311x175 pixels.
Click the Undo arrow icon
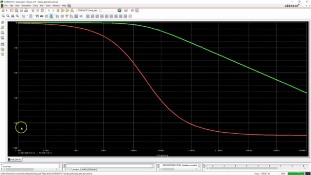pos(49,10)
